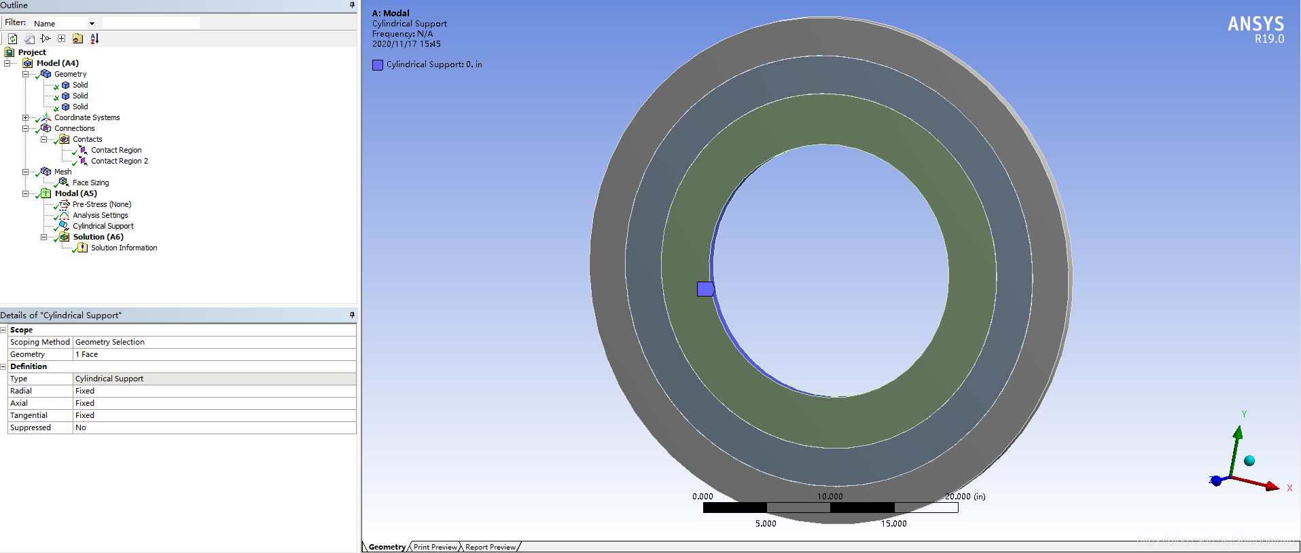Collapse the Model (A4) tree node

(x=7, y=63)
